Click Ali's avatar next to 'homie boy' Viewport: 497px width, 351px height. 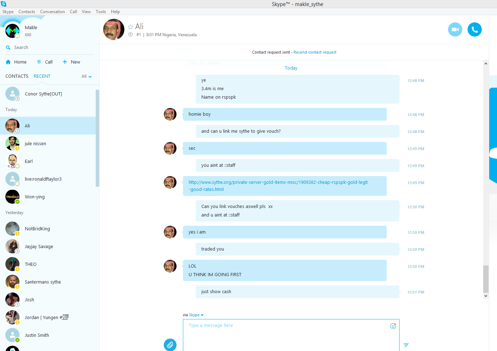170,114
